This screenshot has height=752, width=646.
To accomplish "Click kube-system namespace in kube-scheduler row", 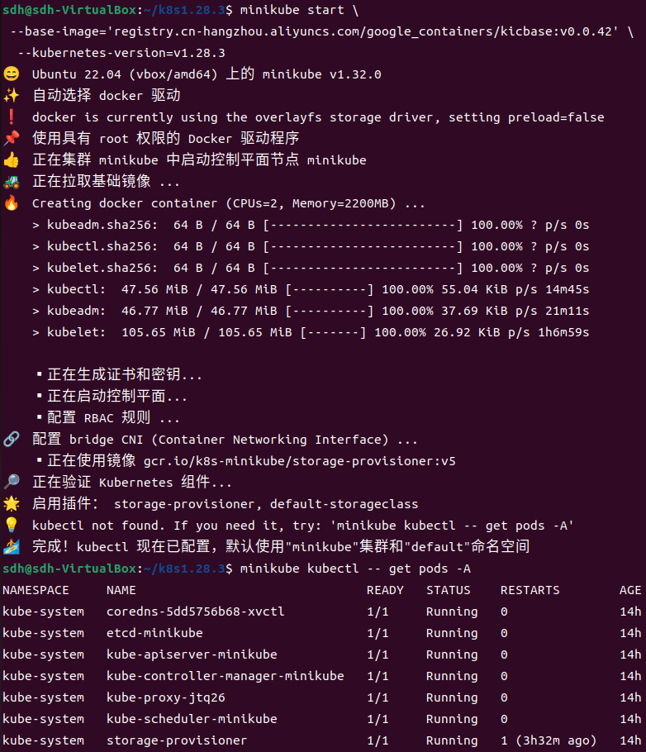I will pos(44,720).
